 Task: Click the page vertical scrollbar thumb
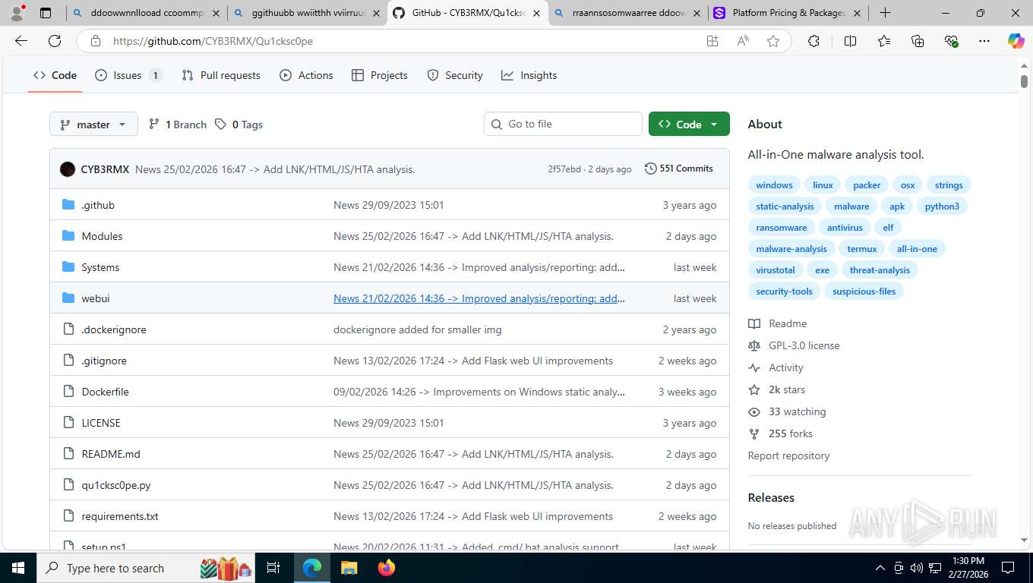[x=1024, y=80]
